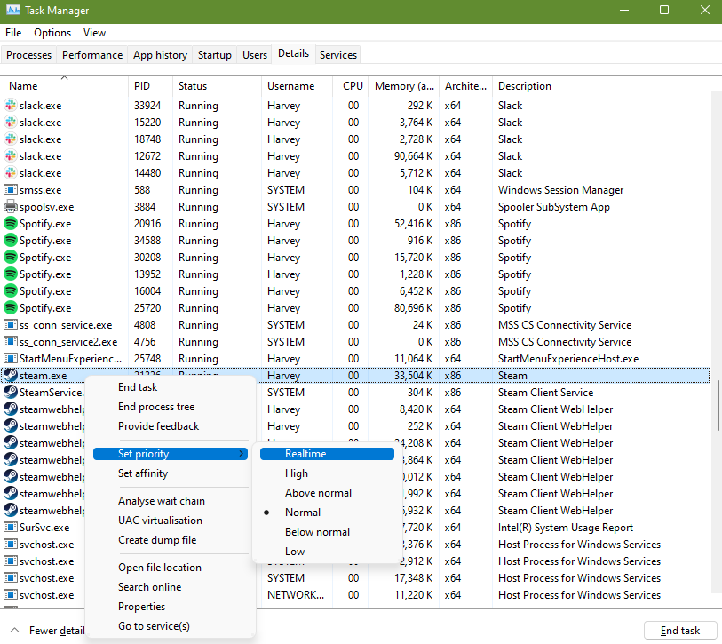The image size is (722, 644).
Task: Open the File menu
Action: (x=13, y=33)
